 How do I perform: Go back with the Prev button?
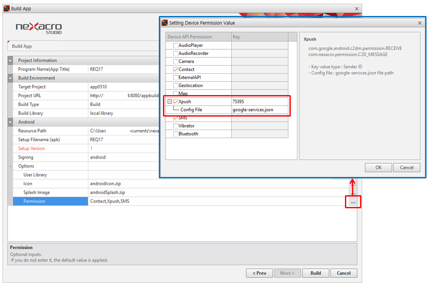tap(259, 273)
